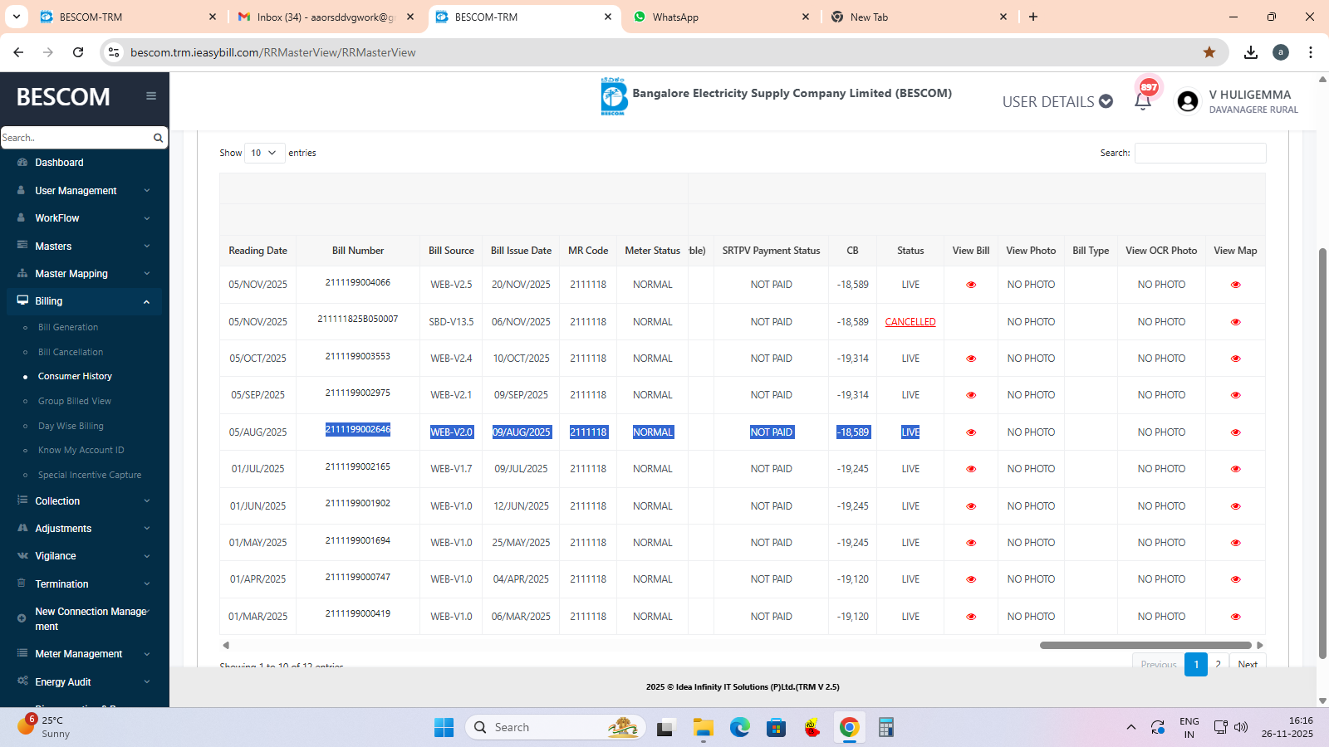View bill for the 01/MAR/2025 reading
This screenshot has width=1329, height=747.
coord(971,617)
